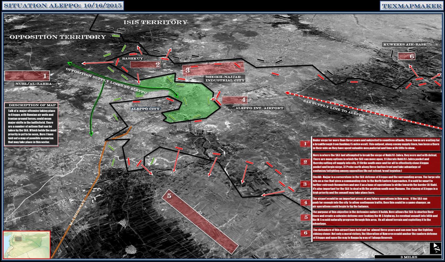Viewport: 445px width, 262px height.
Task: Click the TexMapMaker label
Action: (x=411, y=6)
